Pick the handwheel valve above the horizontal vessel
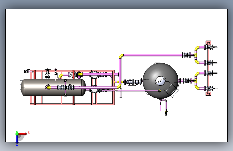Screen dimensions: 233x151 (x=48, y=73)
